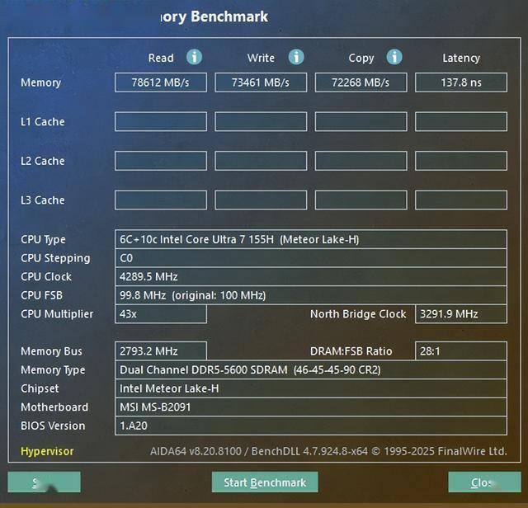Click the Read info icon
The height and width of the screenshot is (508, 528).
pos(195,57)
